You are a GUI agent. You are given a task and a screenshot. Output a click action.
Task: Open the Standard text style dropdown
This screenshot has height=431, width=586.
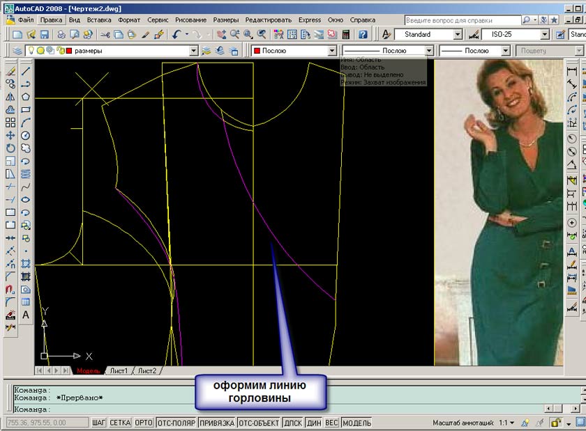tap(458, 34)
